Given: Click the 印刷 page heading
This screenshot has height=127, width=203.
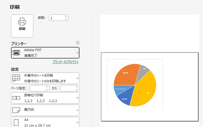Looking at the screenshot, I should coord(15,7).
